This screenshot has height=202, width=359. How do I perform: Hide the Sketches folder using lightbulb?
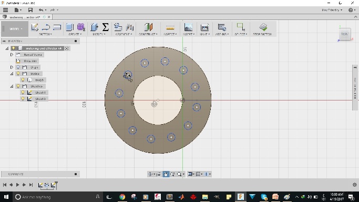coord(18,86)
